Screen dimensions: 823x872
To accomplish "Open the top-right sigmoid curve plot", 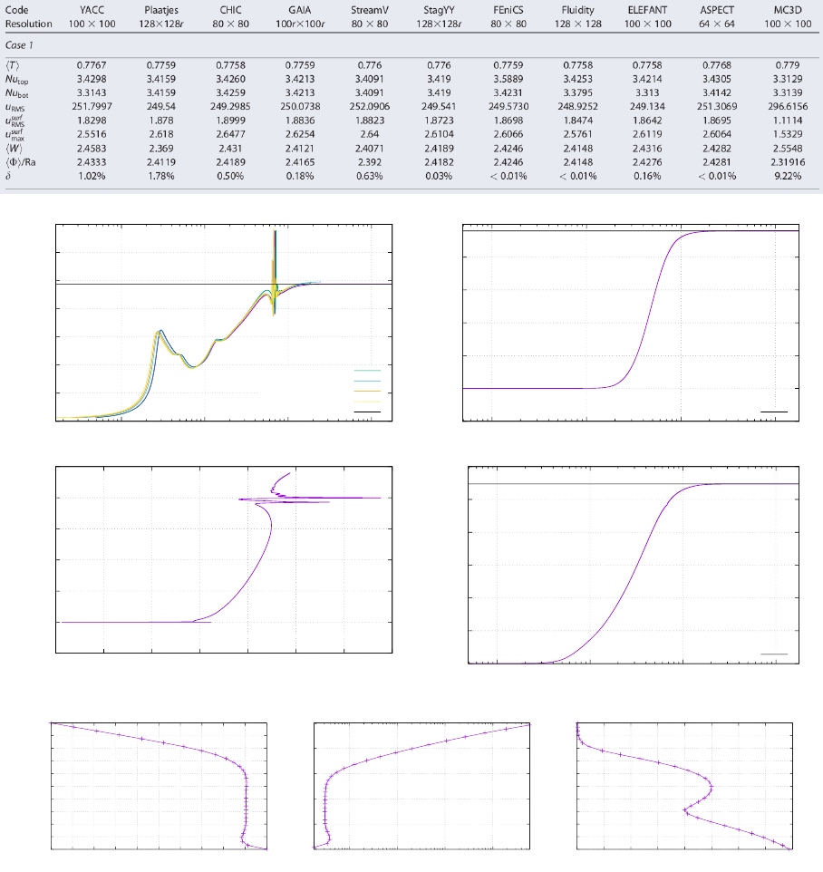I will (x=631, y=323).
